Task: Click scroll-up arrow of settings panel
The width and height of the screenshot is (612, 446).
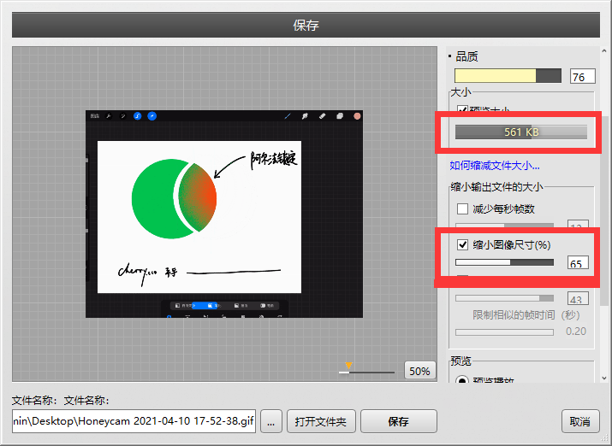Action: [604, 51]
